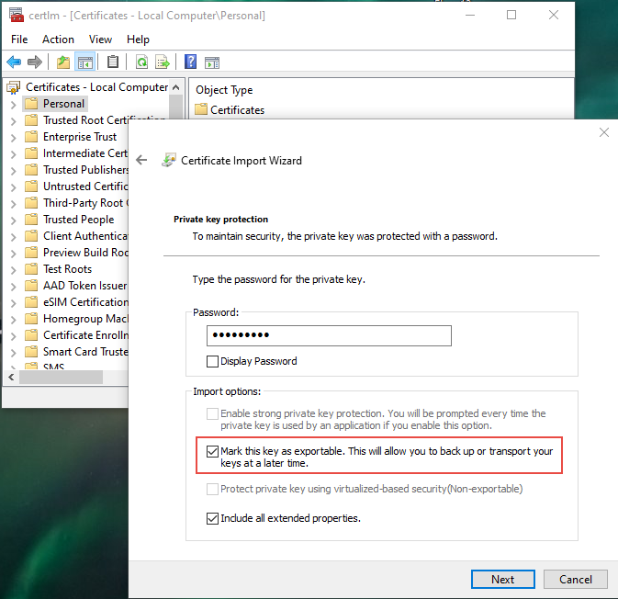Expand the Trusted People node

click(13, 220)
